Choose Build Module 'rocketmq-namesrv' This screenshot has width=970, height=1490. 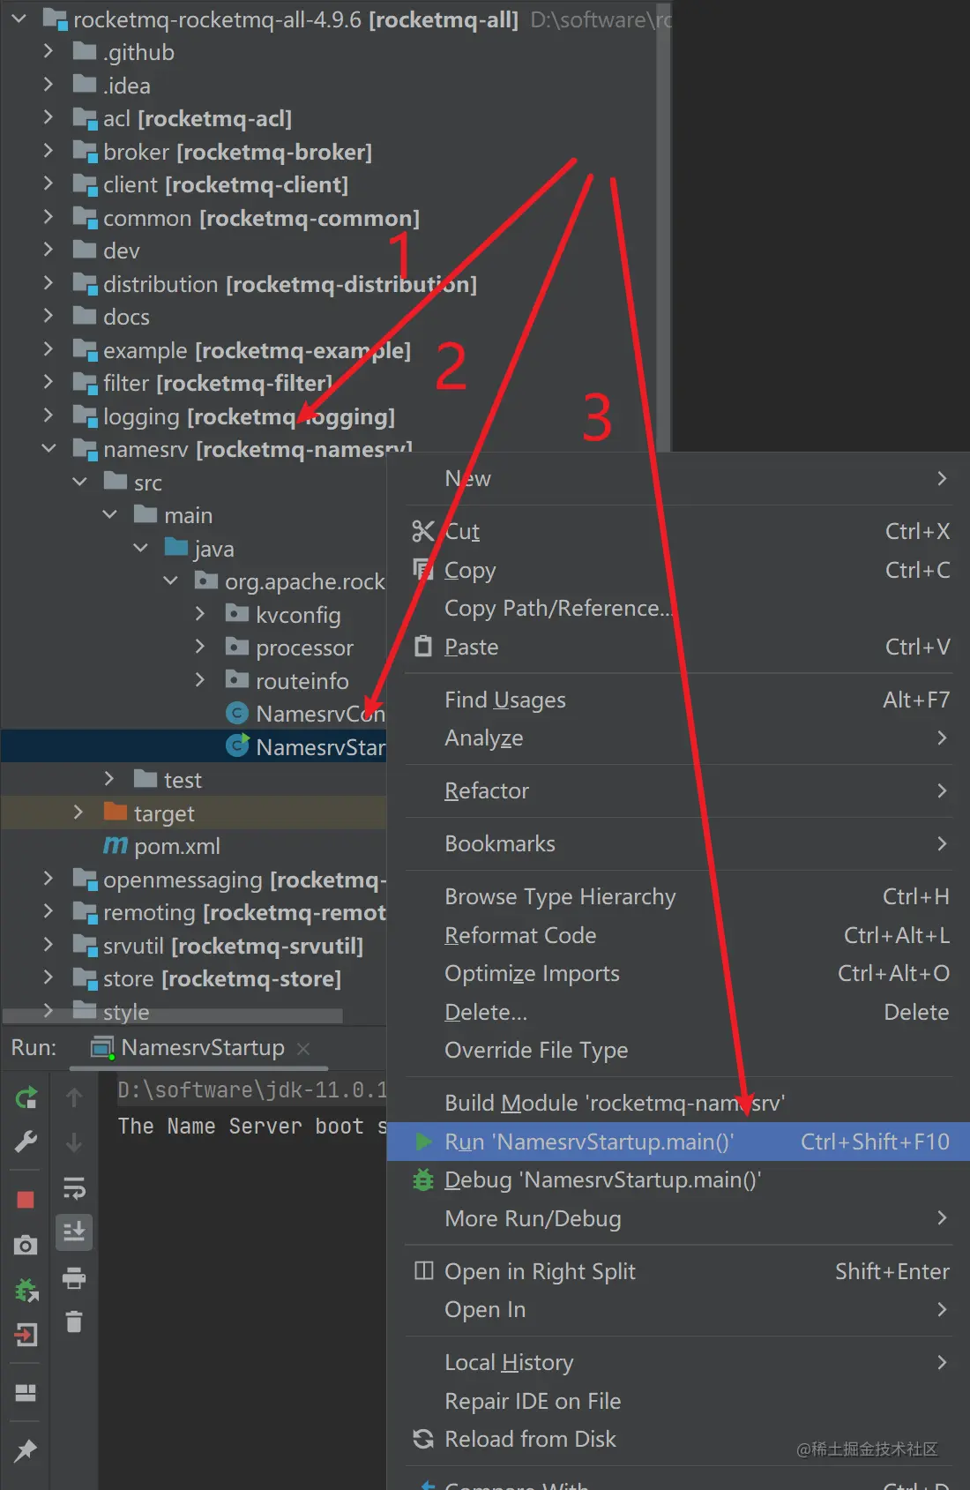coord(679,1103)
